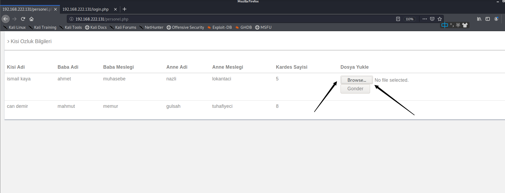Click the punctuation icon in IME toolbar
Viewport: 505px width, 193px height.
(x=452, y=25)
